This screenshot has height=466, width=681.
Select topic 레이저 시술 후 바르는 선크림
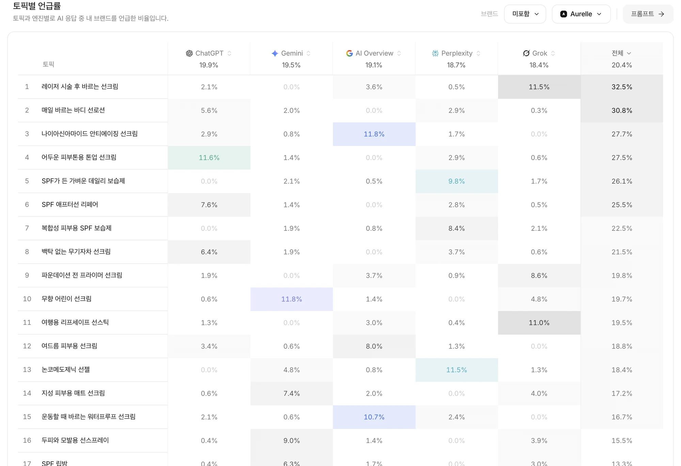pyautogui.click(x=80, y=87)
